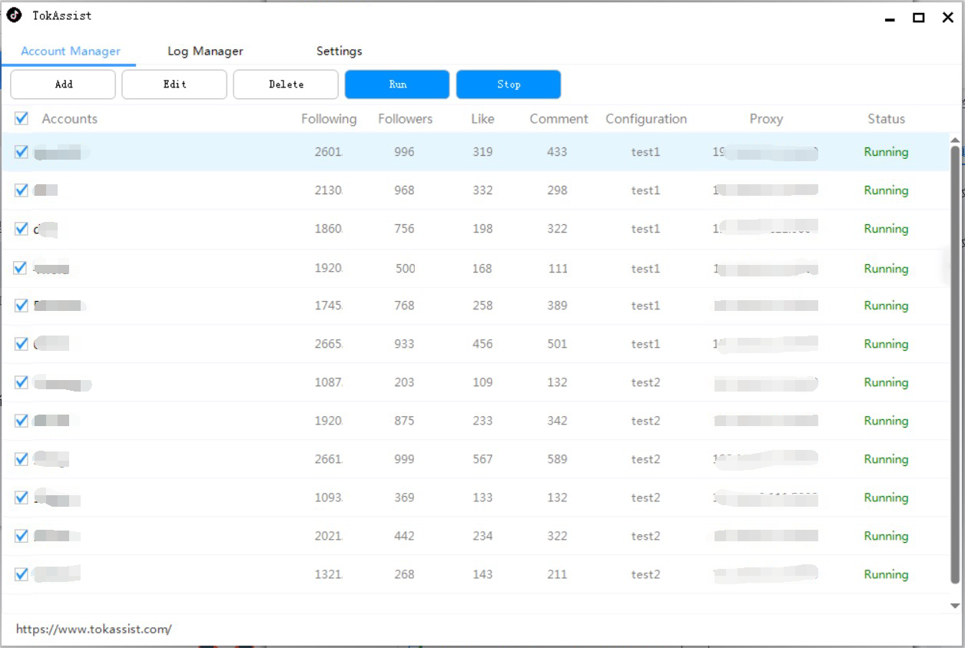This screenshot has width=965, height=648.
Task: Click the Like column header
Action: pos(482,119)
